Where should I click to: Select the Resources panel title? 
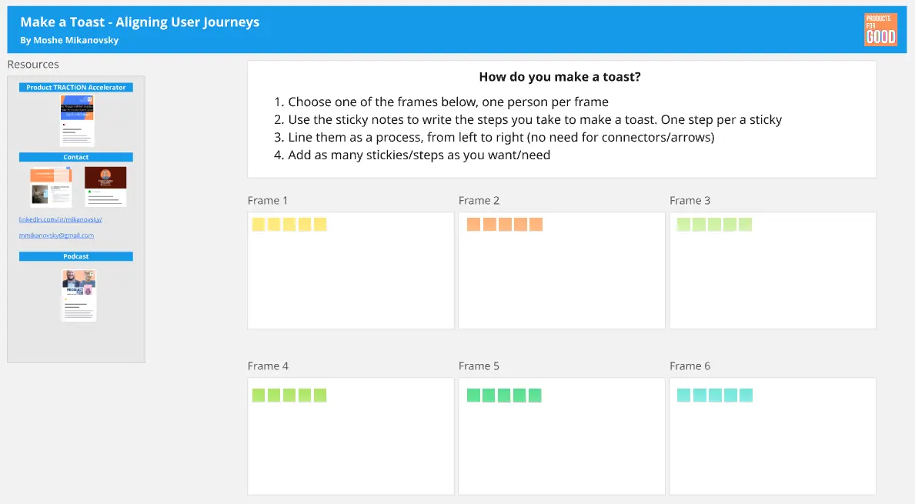pos(33,65)
